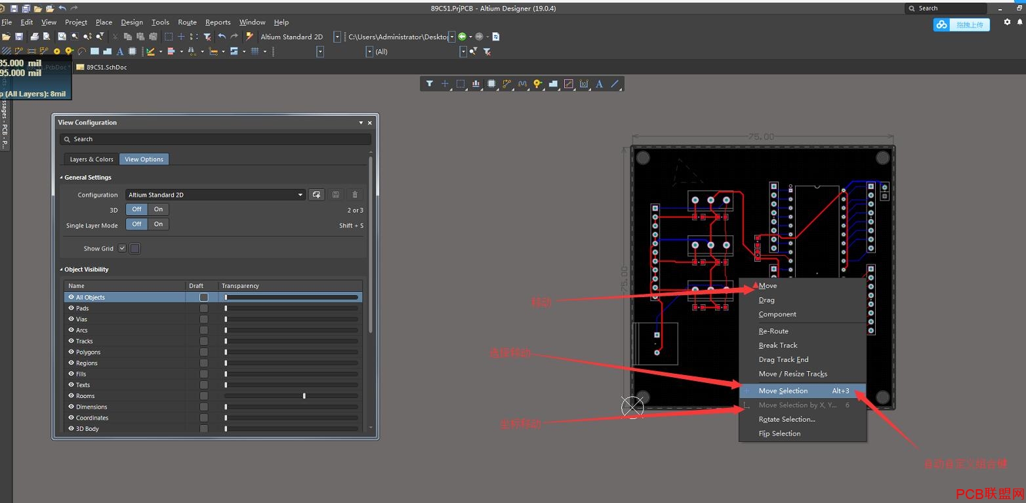The width and height of the screenshot is (1026, 503).
Task: Open the Configuration dropdown Altium Standard 2D
Action: [215, 195]
